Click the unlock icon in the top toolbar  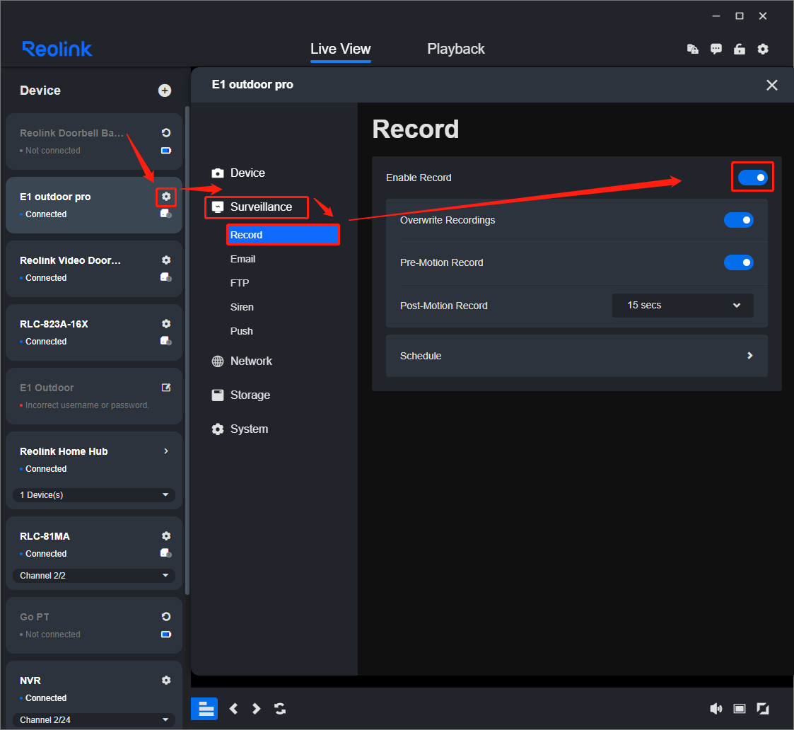pyautogui.click(x=740, y=49)
